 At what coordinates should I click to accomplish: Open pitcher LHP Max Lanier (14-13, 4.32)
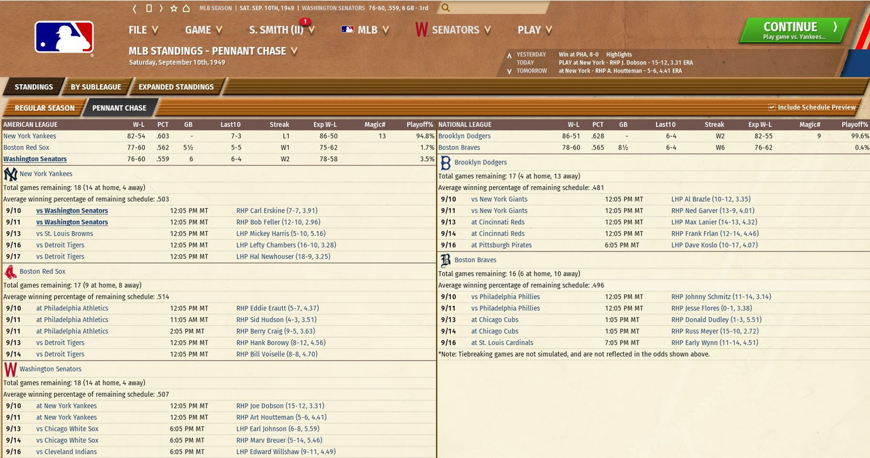click(x=714, y=222)
